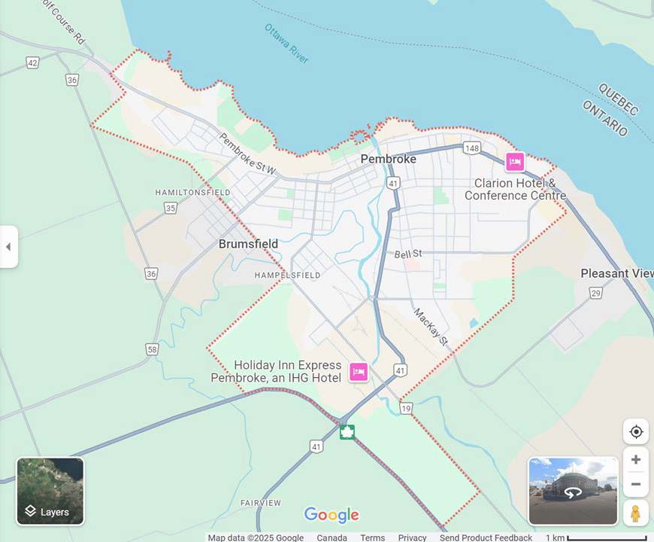Screen dimensions: 654x542
Task: Open the Layers panel icon
Action: click(30, 511)
